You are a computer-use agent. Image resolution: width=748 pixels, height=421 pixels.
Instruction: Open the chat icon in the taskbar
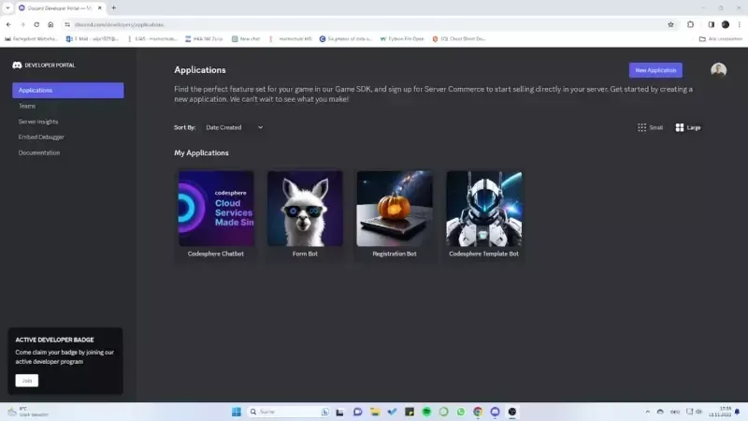[x=357, y=412]
